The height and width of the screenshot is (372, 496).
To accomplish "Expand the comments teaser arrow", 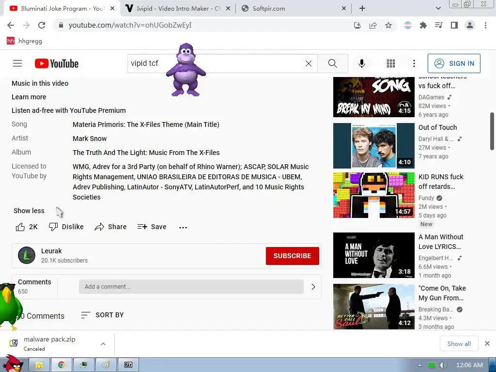I will coord(313,287).
